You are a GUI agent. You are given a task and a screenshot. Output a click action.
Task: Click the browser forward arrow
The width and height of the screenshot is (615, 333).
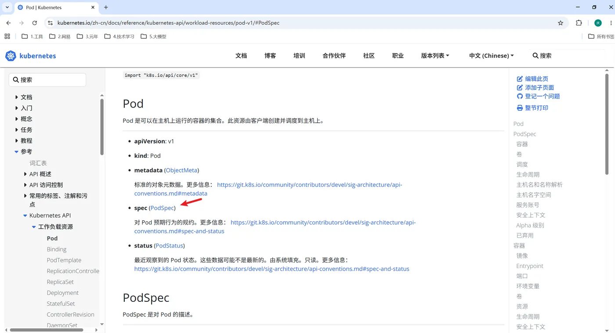(22, 23)
